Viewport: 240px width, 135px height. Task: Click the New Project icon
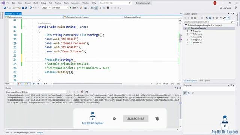coord(14,8)
